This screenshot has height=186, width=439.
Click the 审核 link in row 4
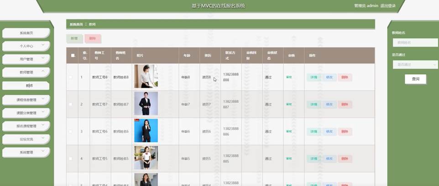tap(289, 159)
